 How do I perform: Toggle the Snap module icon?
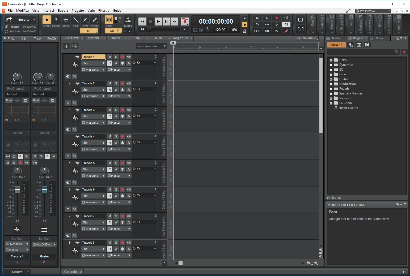click(x=109, y=20)
